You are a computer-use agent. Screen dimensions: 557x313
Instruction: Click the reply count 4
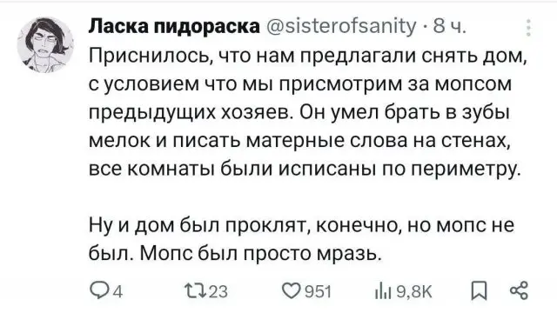[x=119, y=292]
